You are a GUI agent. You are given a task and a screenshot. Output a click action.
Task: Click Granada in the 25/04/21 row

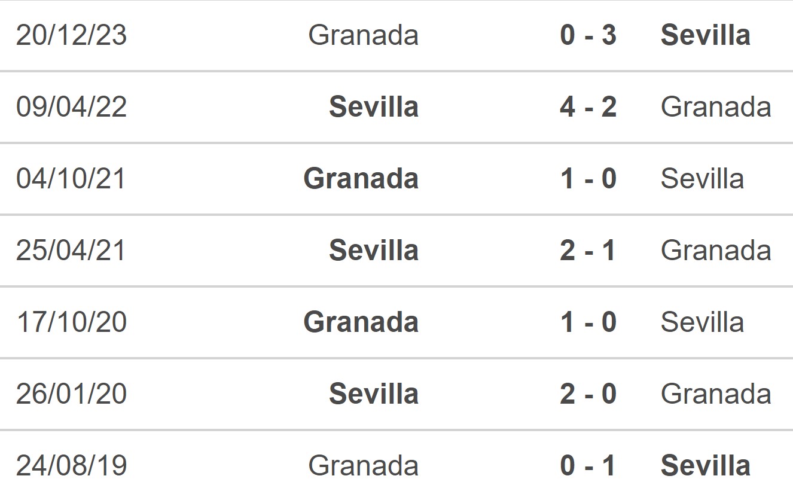click(x=716, y=251)
